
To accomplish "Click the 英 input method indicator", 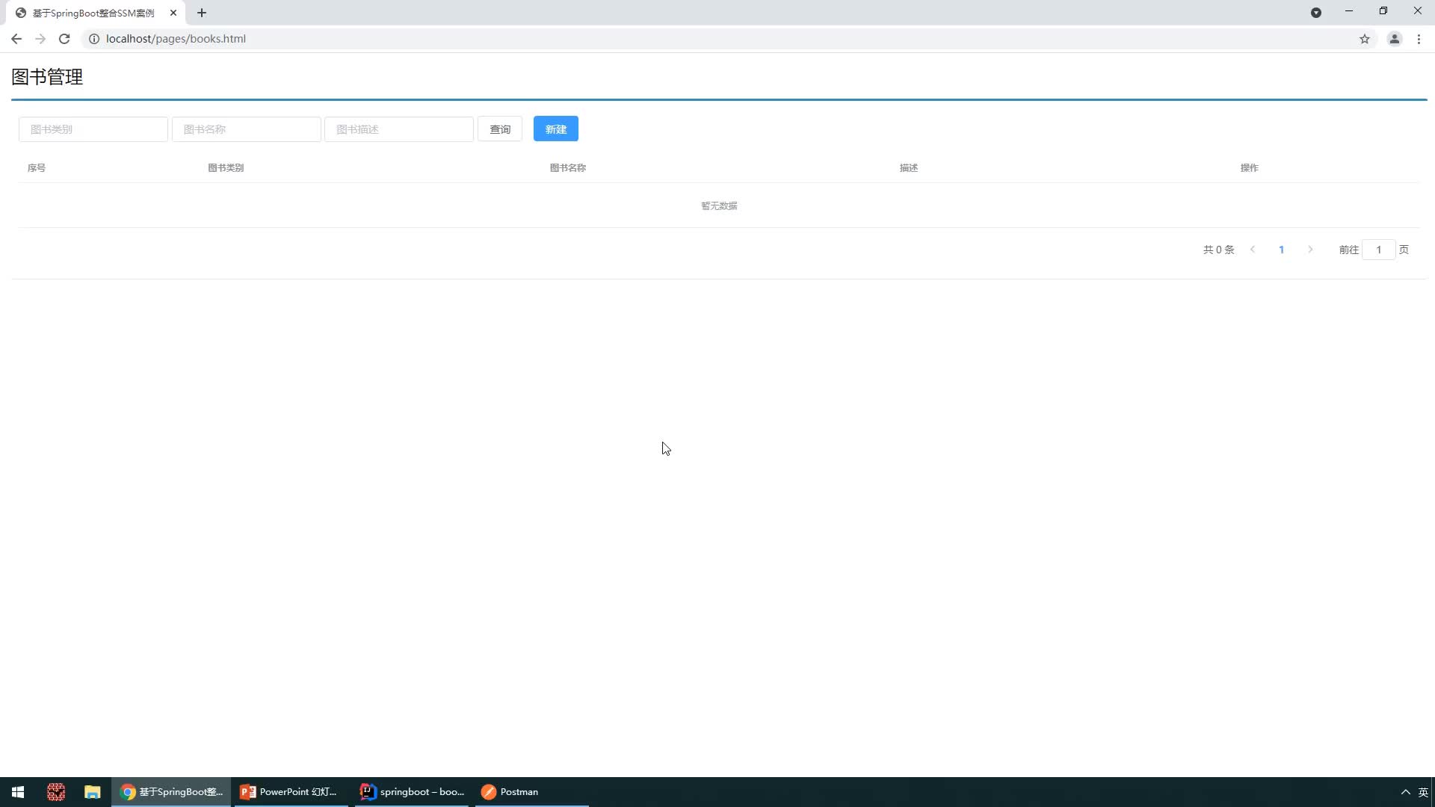I will [x=1423, y=792].
